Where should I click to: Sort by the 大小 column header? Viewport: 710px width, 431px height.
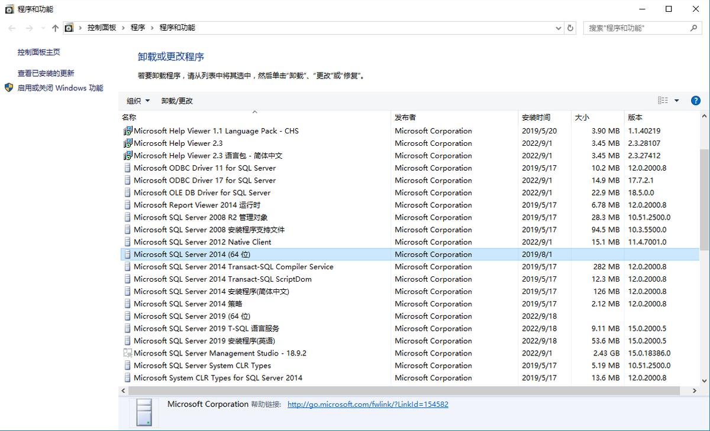[598, 117]
